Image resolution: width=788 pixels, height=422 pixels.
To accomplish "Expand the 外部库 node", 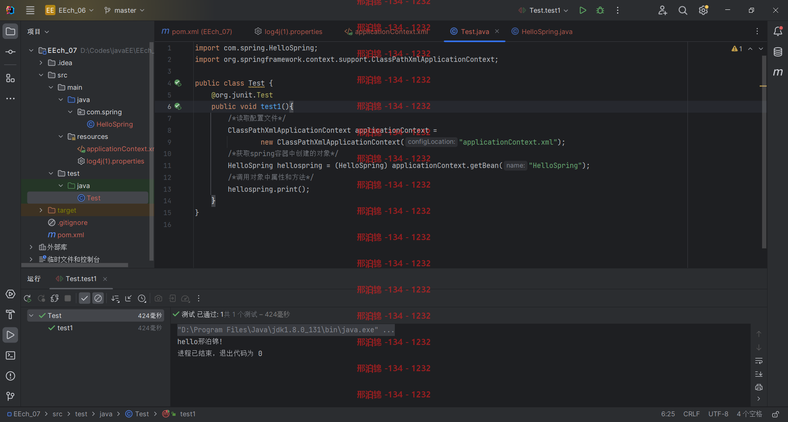I will 31,247.
